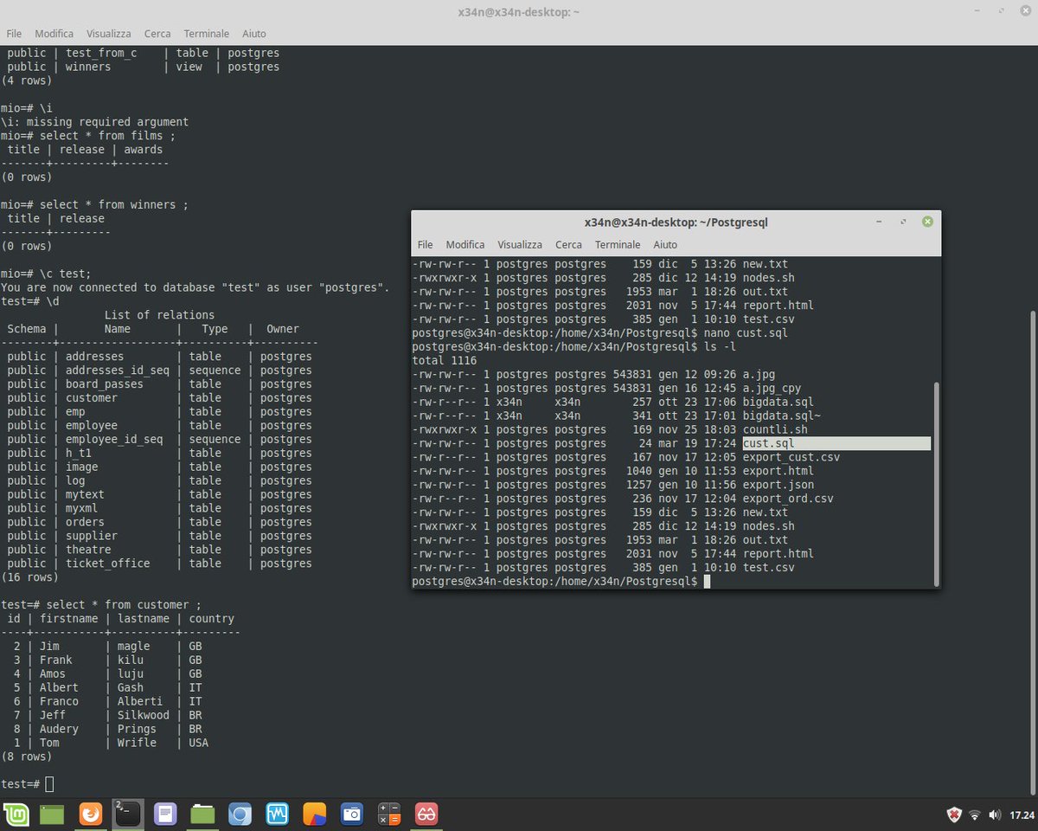Click the terminal prompt after the postgres user path
The image size is (1038, 831).
tap(708, 581)
